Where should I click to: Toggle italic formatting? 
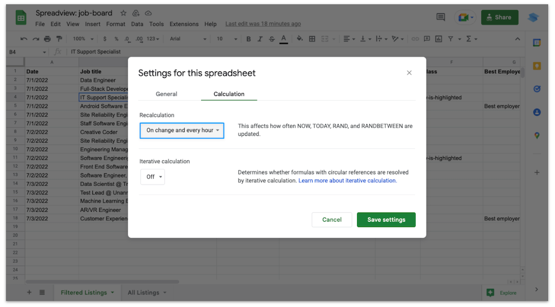pyautogui.click(x=259, y=39)
